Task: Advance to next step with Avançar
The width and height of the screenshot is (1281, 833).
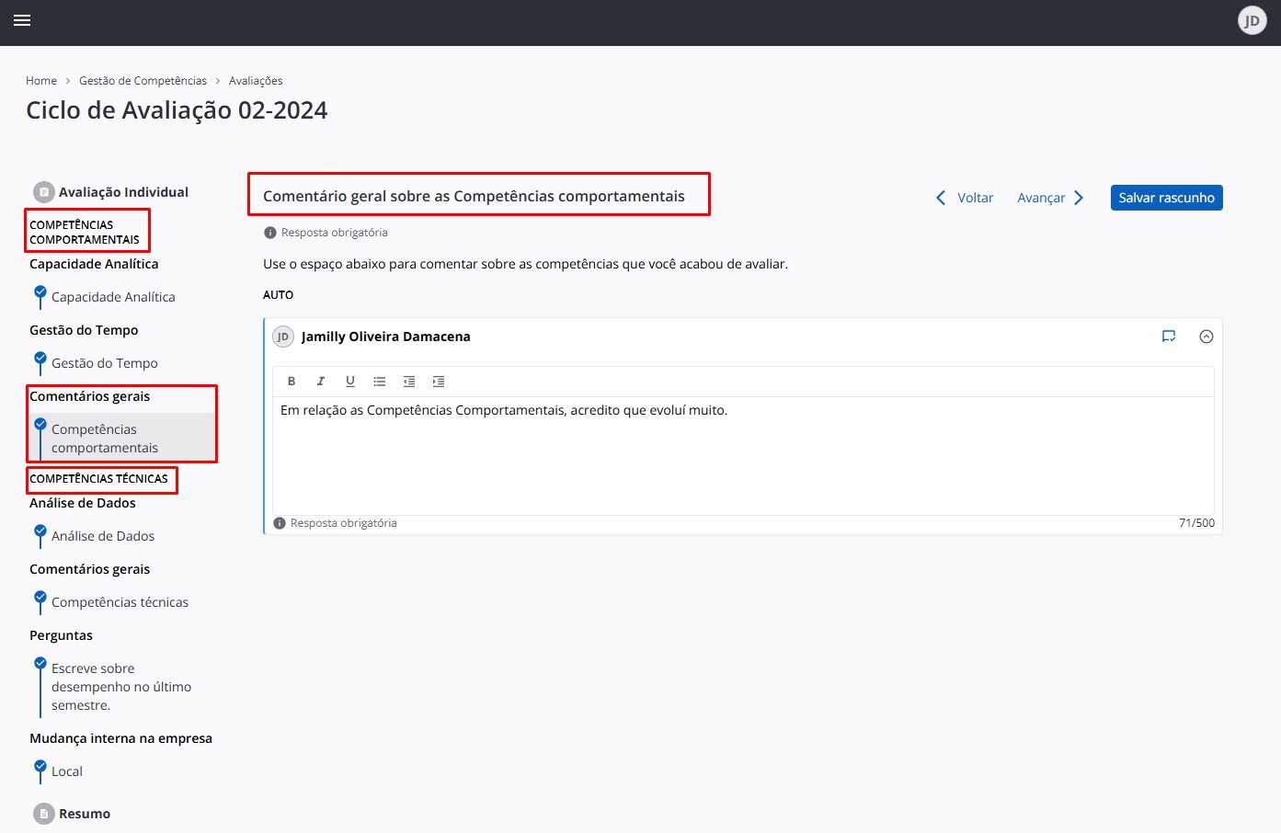Action: coord(1050,198)
